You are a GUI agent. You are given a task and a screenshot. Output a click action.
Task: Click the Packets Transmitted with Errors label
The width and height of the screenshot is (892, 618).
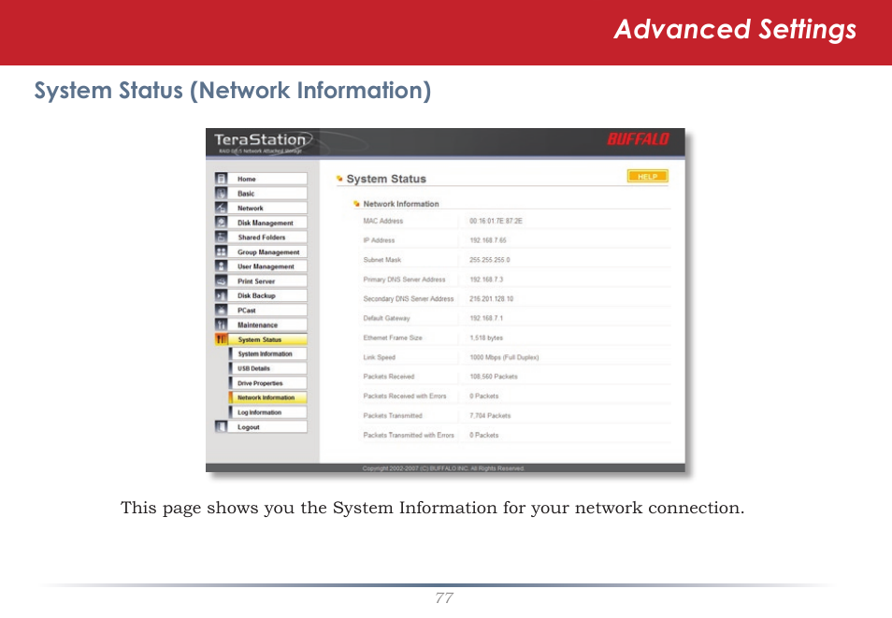tap(409, 435)
